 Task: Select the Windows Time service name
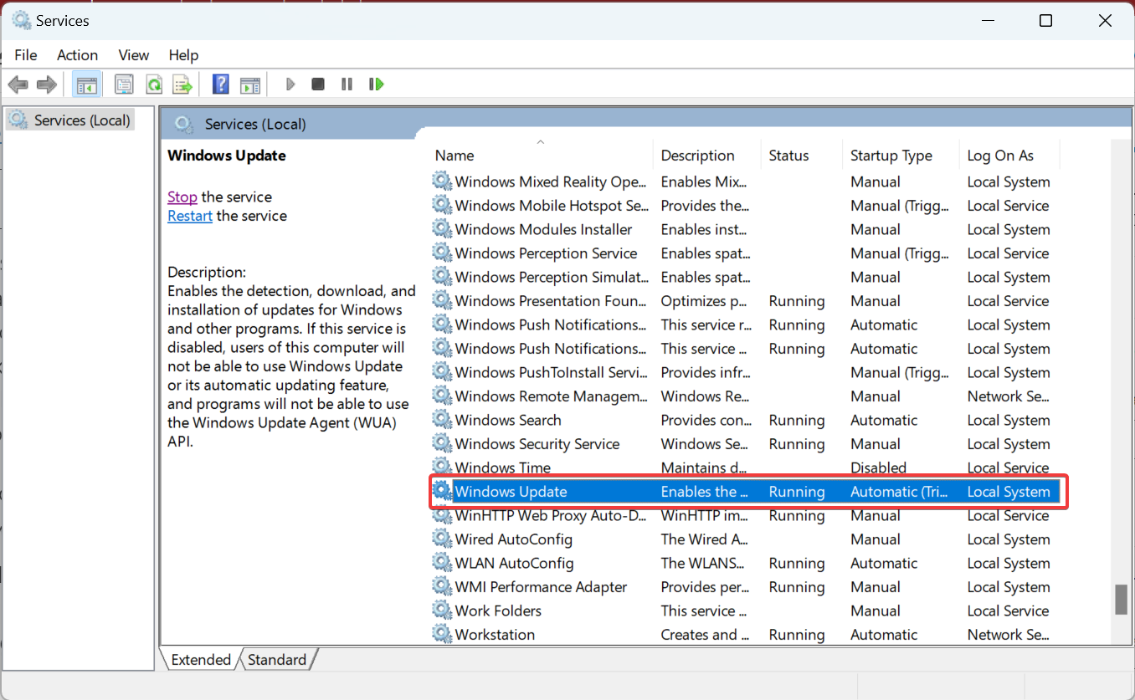(x=502, y=468)
